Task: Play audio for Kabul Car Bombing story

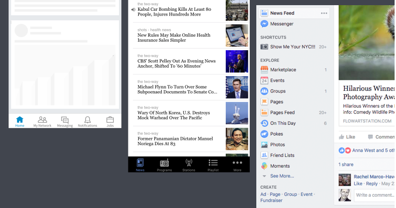Action: click(133, 9)
